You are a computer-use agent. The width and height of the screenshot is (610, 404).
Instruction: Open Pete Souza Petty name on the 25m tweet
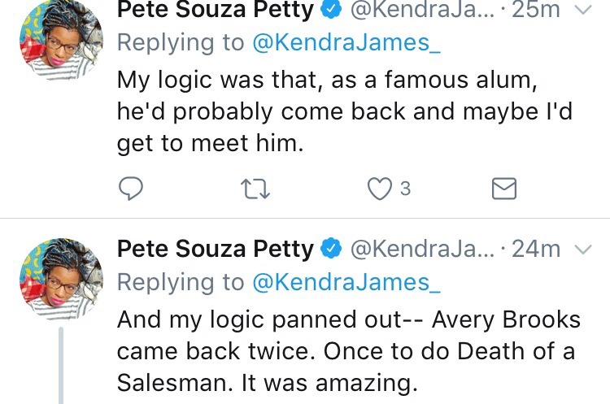(x=215, y=11)
